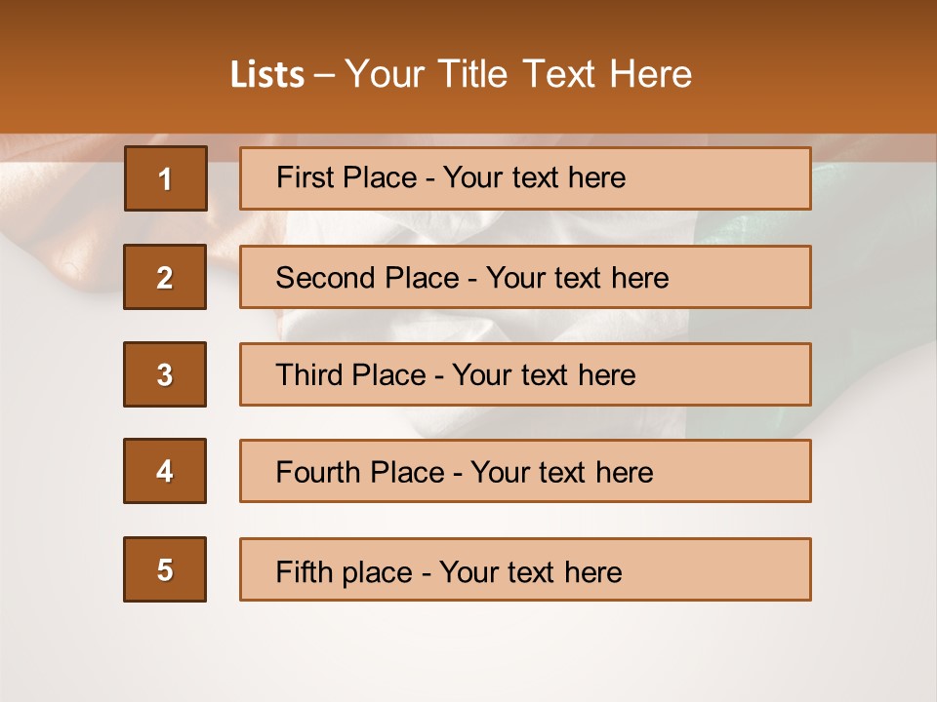Viewport: 937px width, 702px height.
Task: Click the words 'Third Place'
Action: 350,374
